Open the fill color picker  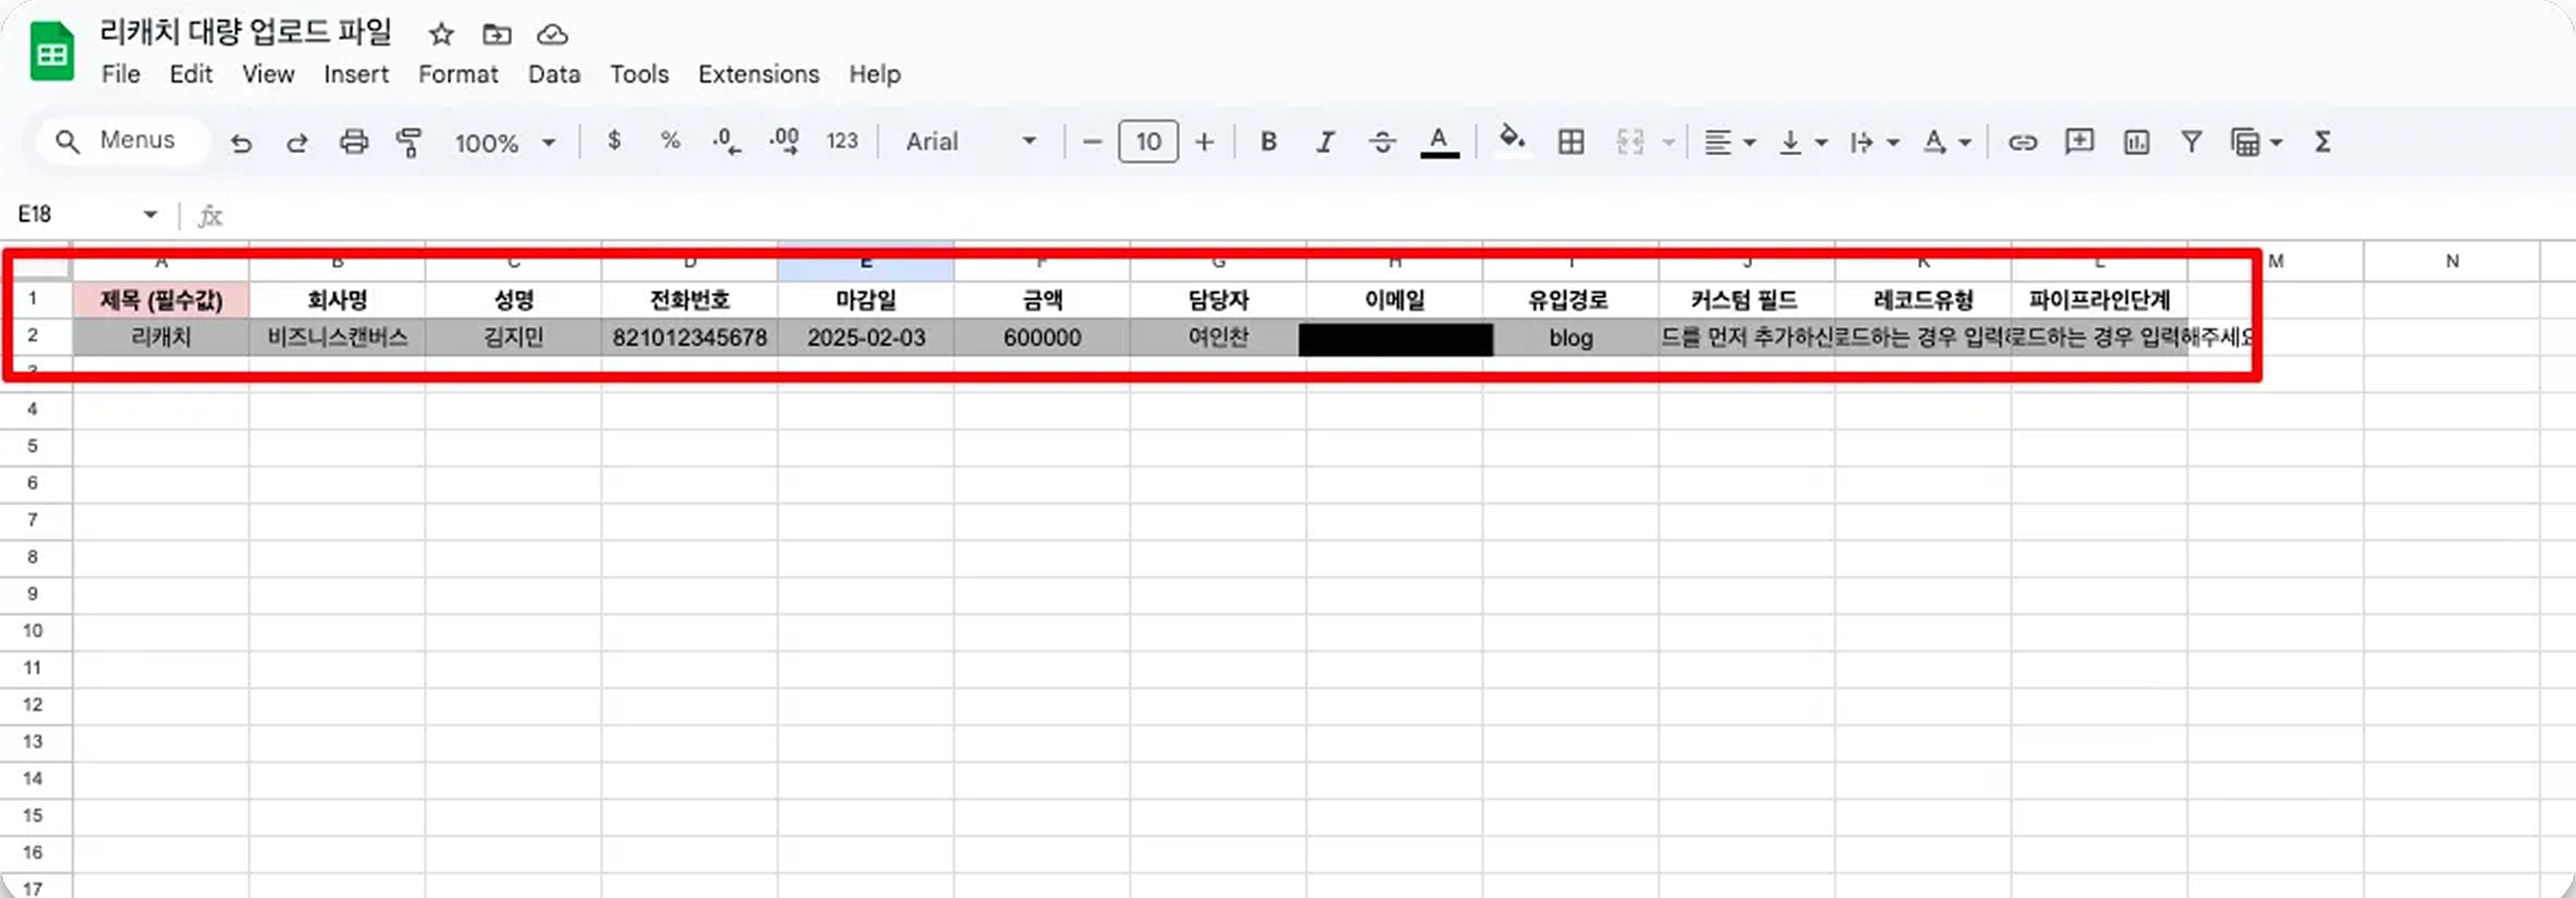(x=1511, y=140)
